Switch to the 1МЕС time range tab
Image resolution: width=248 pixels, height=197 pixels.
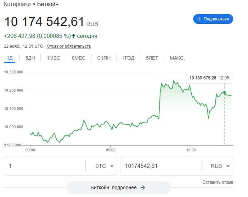pyautogui.click(x=53, y=58)
